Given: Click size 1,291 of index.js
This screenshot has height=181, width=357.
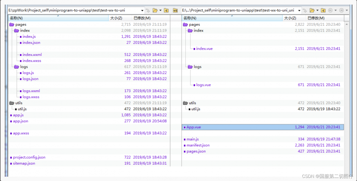Looking at the screenshot, I should click(126, 36).
